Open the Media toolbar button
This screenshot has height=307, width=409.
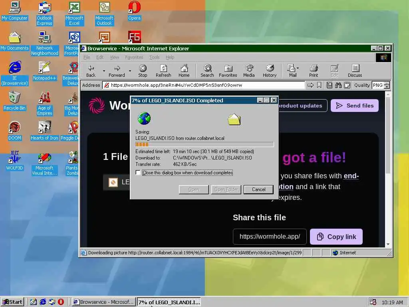pos(249,71)
